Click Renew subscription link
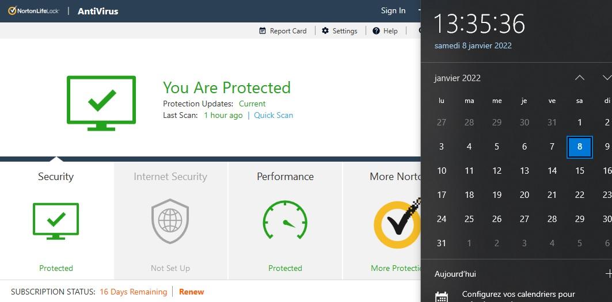The image size is (612, 302). 191,292
